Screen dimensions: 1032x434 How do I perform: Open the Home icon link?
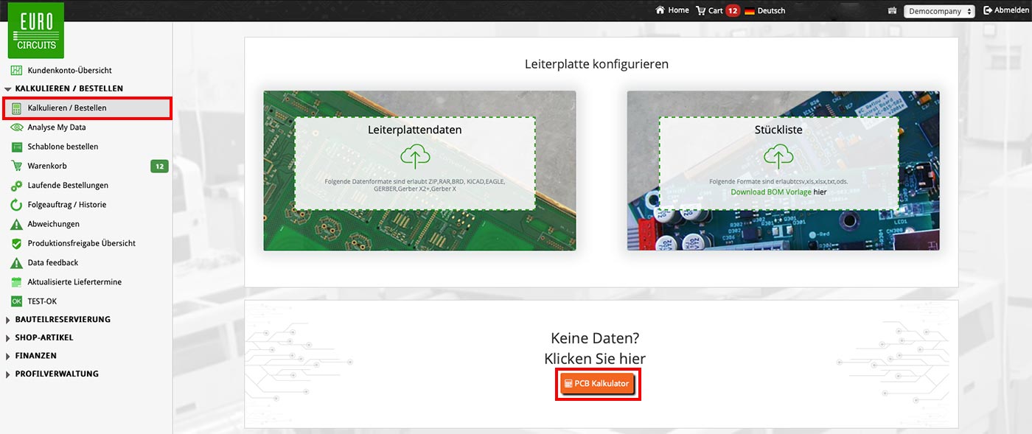coord(660,10)
